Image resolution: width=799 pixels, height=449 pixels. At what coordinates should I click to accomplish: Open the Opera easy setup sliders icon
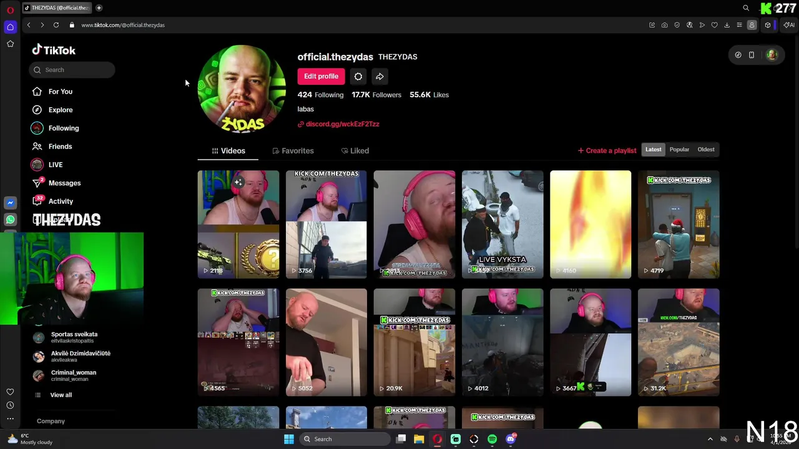coord(739,25)
